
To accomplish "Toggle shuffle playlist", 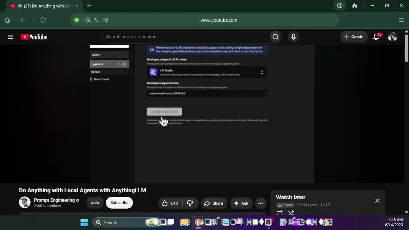I will coord(291,213).
